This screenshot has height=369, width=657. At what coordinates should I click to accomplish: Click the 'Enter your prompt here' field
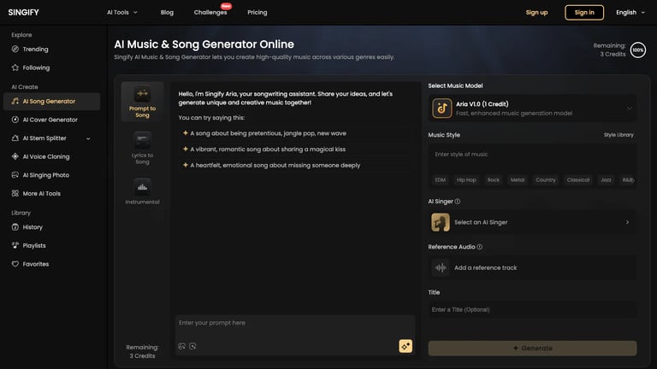coord(295,328)
